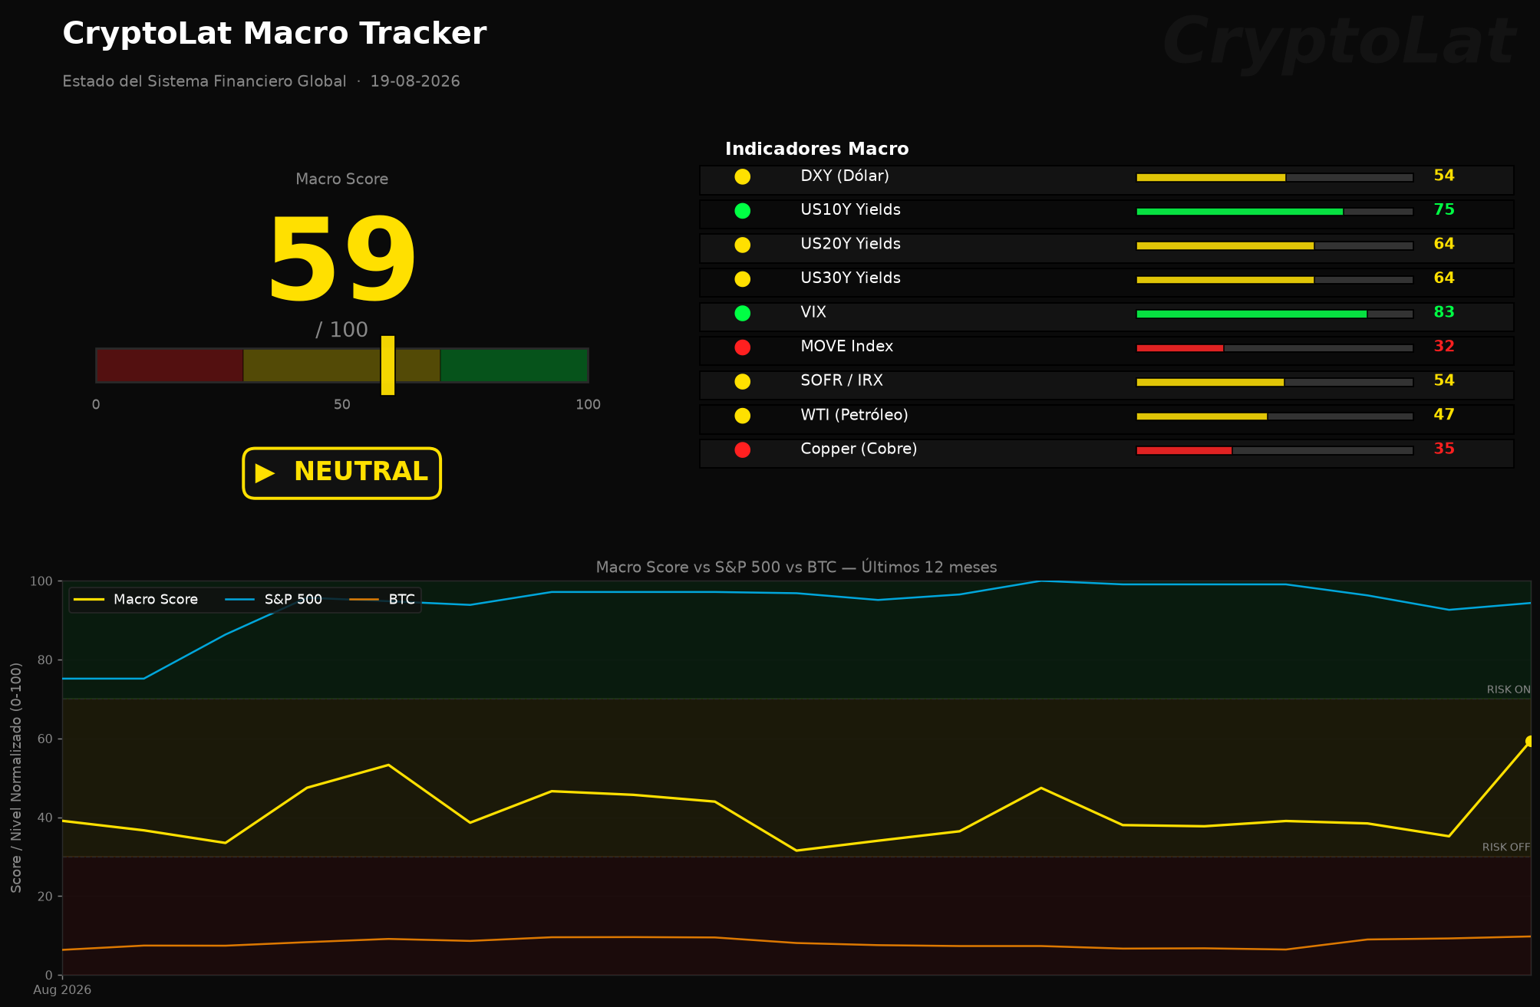Click the red segment of the score gauge

[170, 365]
